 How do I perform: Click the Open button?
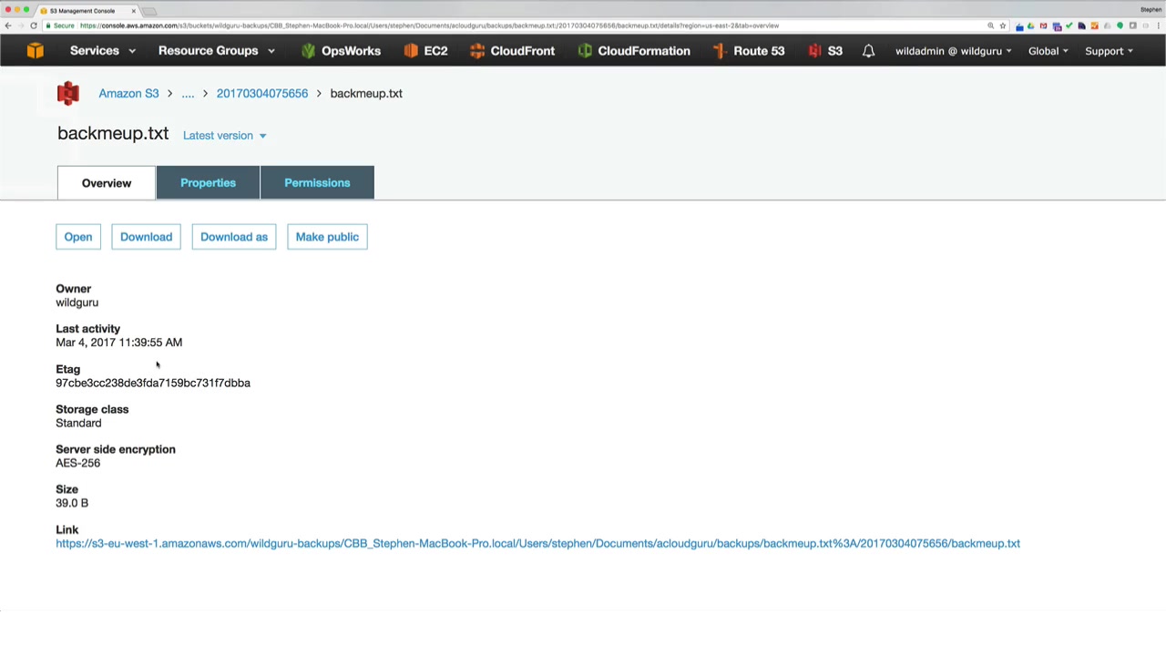point(78,237)
